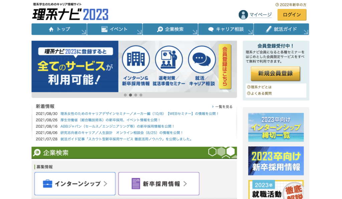Image resolution: width=342 pixels, height=199 pixels.
Task: Open the 2022年新卒の方 link
Action: click(293, 5)
